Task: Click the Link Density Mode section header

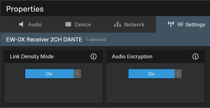Action: 32,57
